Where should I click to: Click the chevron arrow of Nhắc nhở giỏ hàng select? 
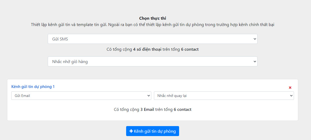[254, 61]
